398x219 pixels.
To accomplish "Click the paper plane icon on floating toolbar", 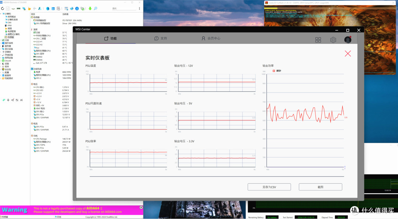I will tap(13, 100).
